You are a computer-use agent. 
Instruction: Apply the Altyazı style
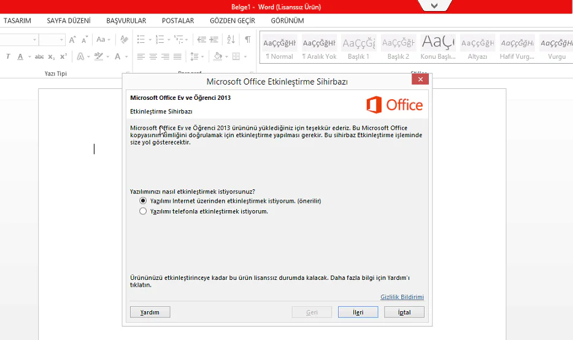(x=478, y=47)
